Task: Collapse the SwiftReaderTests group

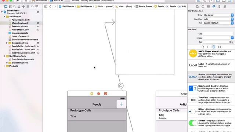Action: coord(4,56)
